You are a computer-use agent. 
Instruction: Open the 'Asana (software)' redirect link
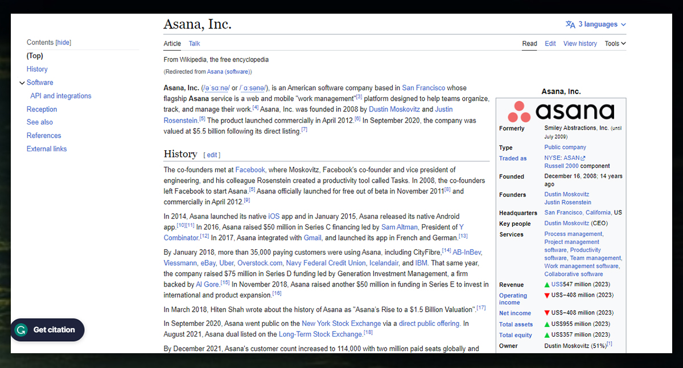coord(228,72)
